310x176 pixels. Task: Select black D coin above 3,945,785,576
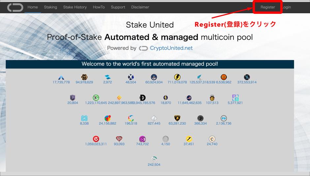[142, 98]
